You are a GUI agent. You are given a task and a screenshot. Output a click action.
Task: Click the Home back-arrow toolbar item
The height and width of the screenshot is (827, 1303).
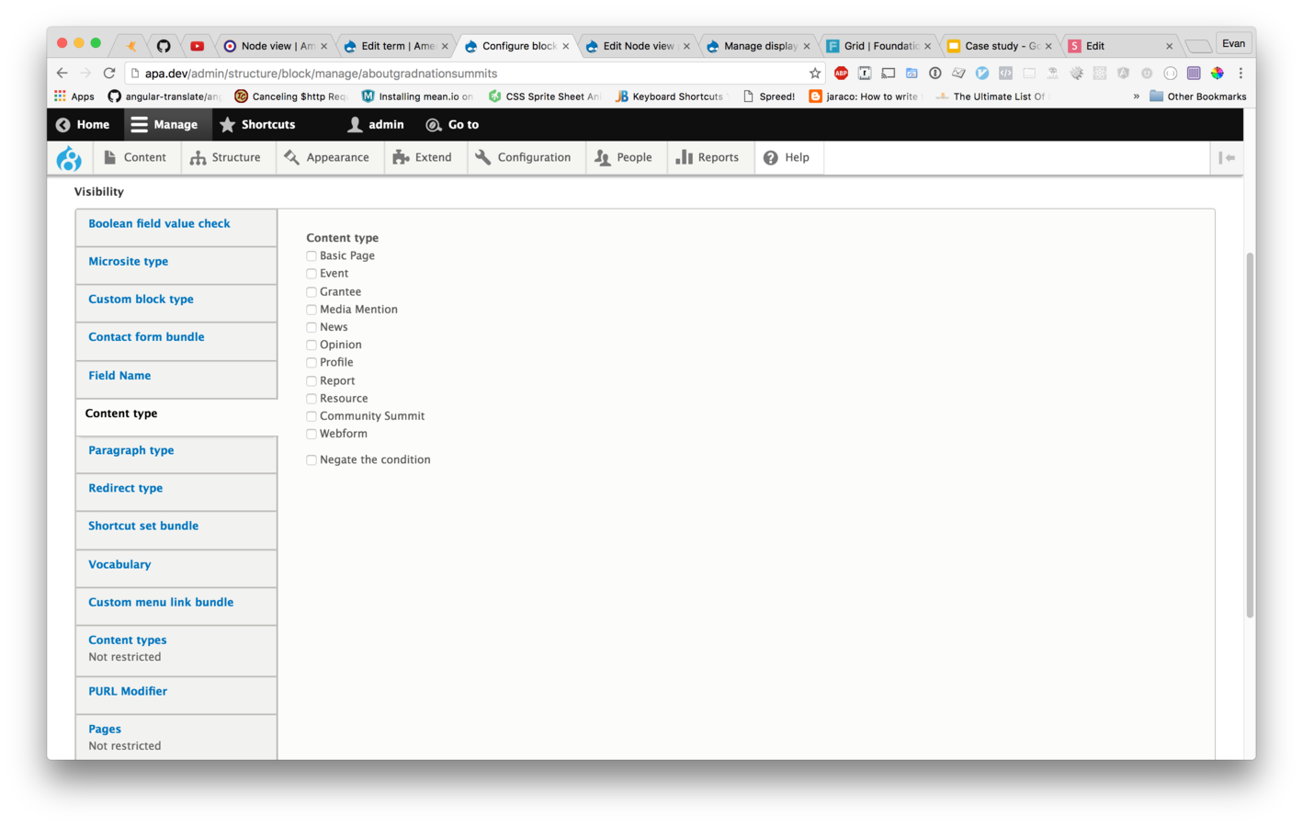[x=83, y=124]
